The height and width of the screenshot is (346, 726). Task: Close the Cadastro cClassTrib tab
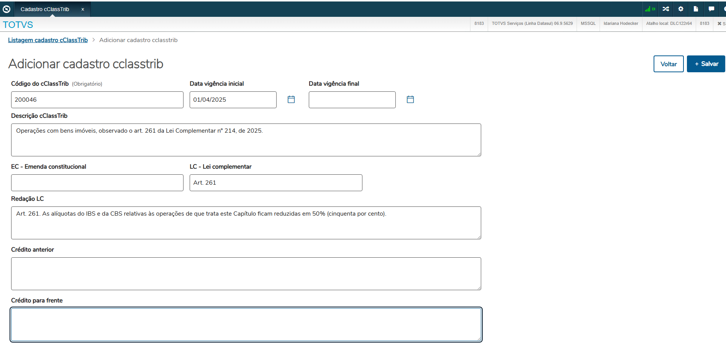pos(83,9)
